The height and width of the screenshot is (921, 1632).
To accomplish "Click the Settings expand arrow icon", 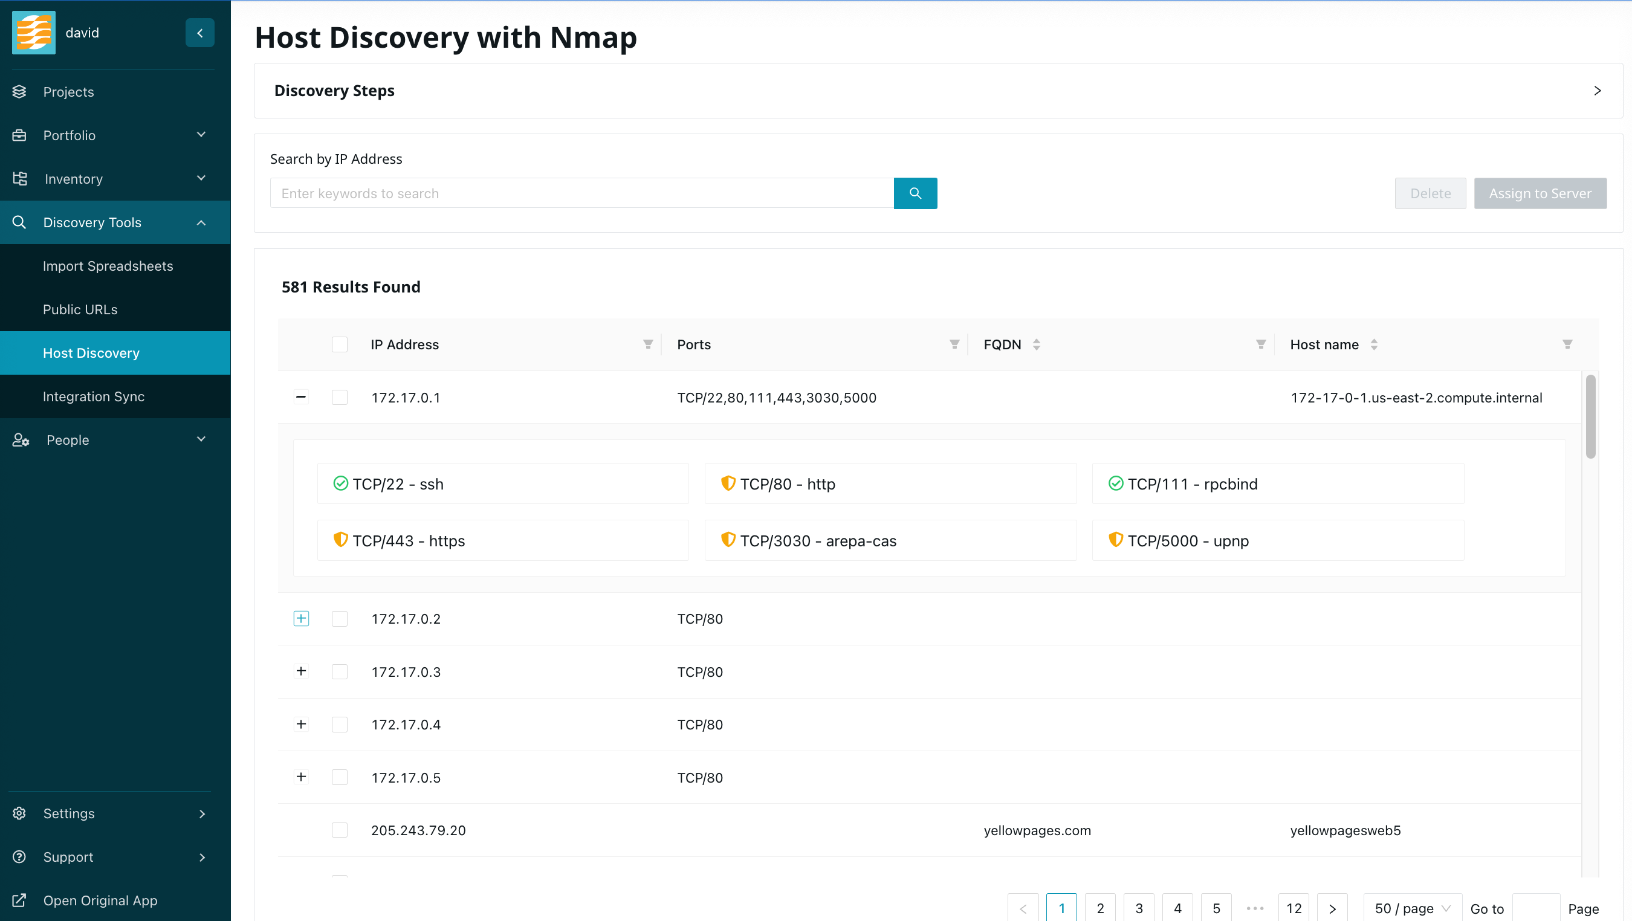I will (201, 813).
